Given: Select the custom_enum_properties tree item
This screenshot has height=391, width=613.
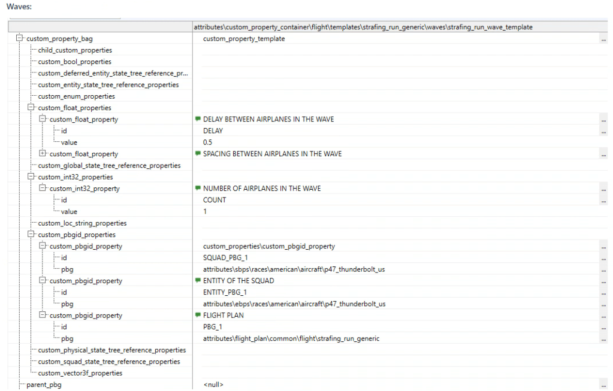Looking at the screenshot, I should pyautogui.click(x=76, y=96).
